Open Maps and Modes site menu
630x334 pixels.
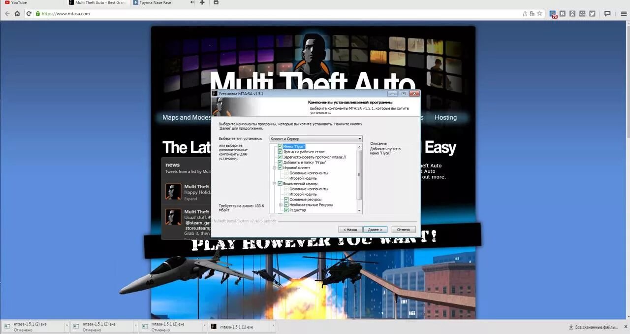(187, 118)
